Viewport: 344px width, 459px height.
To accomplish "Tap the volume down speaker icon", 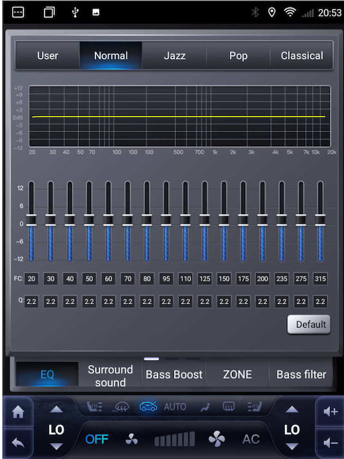I will 331,443.
